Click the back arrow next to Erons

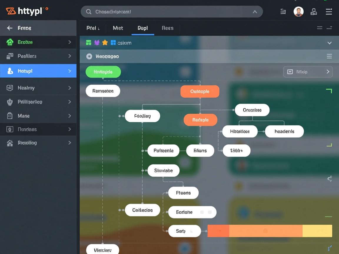pos(10,28)
